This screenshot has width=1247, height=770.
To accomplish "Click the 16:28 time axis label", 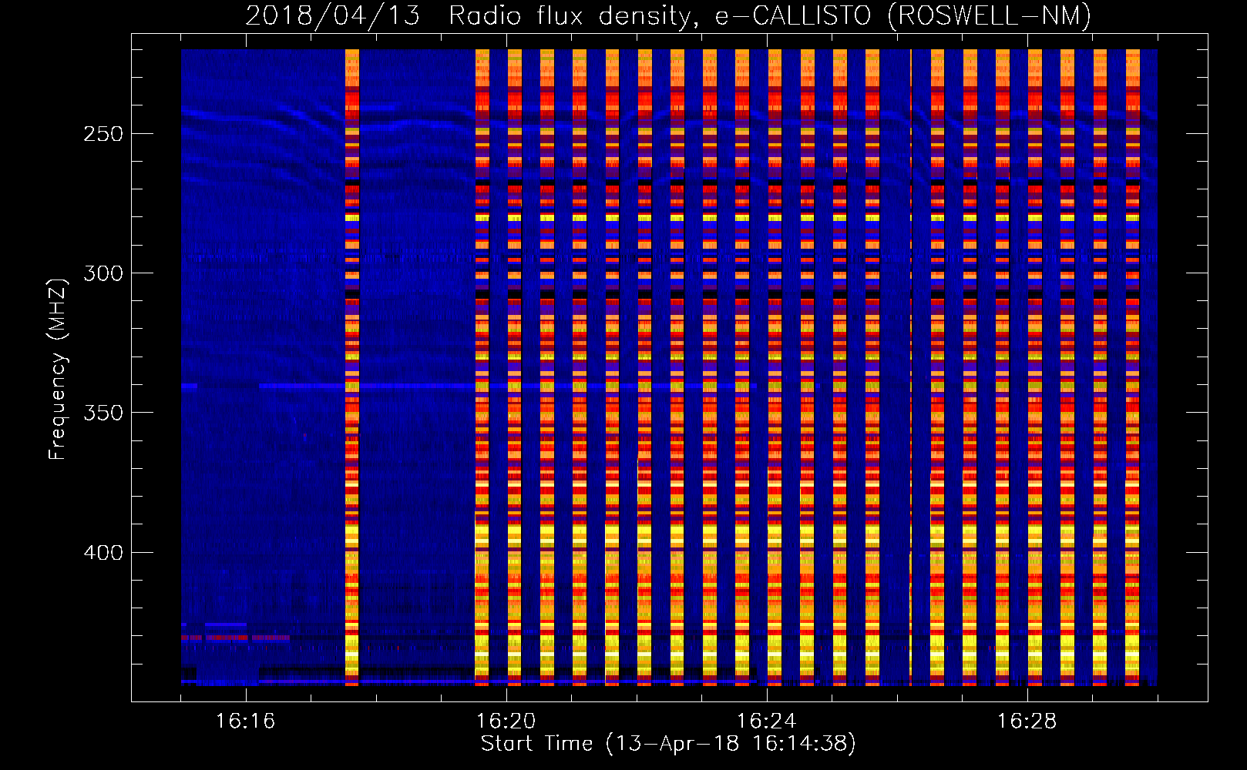I will [x=1027, y=721].
